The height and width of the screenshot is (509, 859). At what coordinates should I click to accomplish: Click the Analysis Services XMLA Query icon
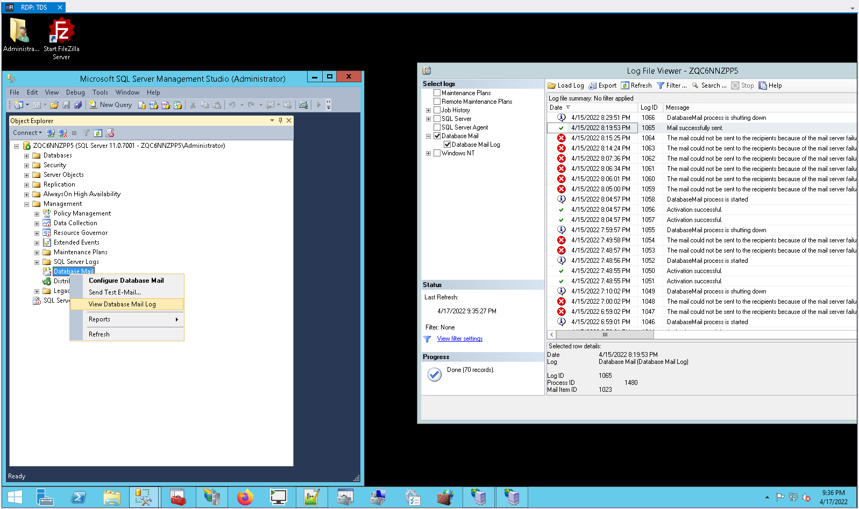coord(178,105)
